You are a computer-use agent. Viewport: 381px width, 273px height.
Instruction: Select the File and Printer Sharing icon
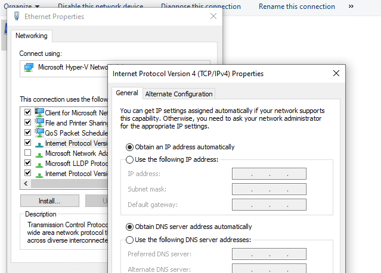click(x=39, y=123)
